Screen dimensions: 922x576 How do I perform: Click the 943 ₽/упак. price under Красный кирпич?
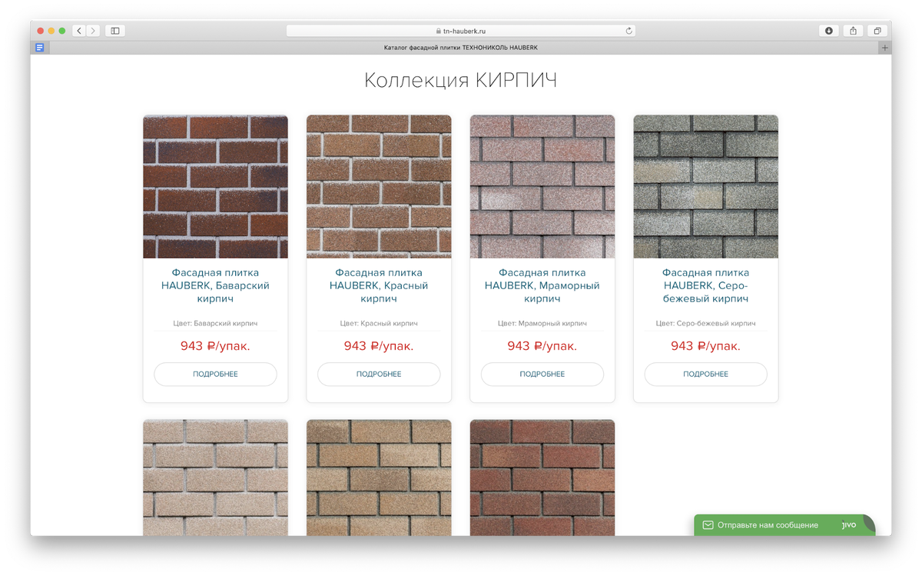(379, 346)
